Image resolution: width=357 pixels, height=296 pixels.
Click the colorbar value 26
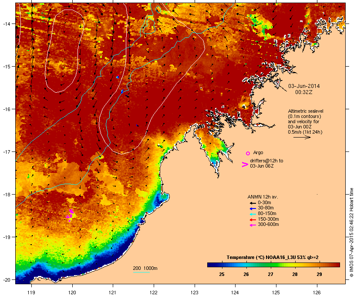click(246, 274)
